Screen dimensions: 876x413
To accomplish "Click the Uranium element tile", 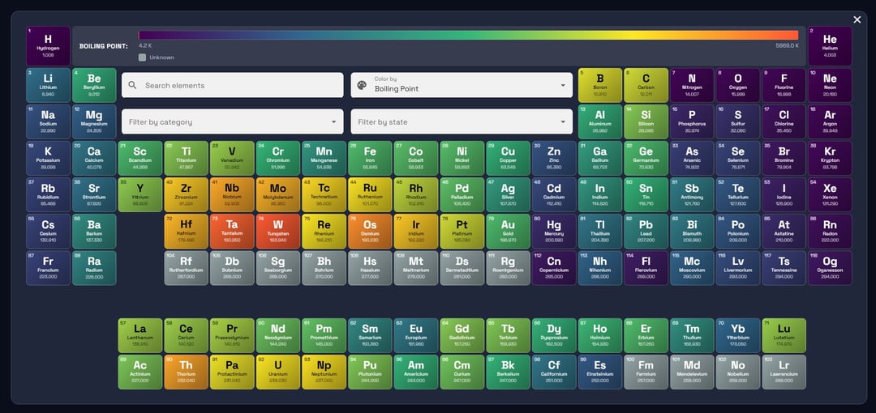I will coord(278,372).
